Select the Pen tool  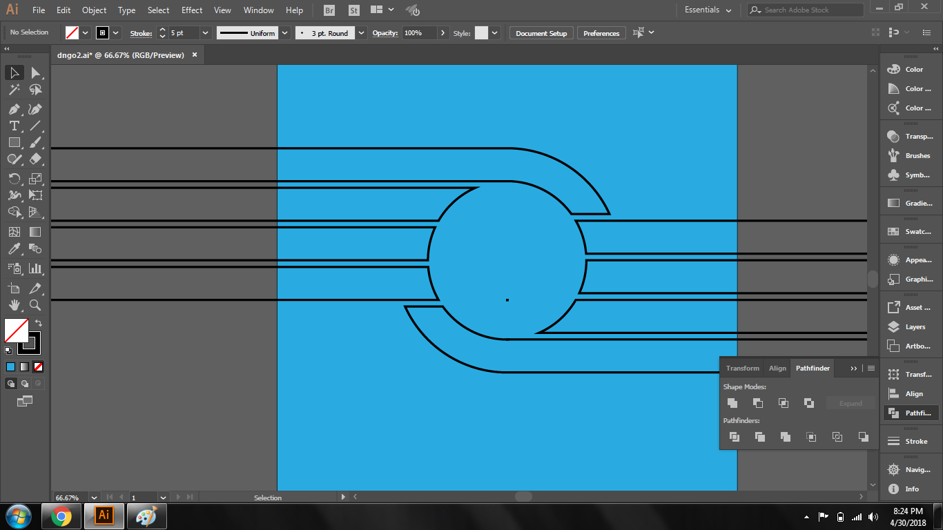coord(14,109)
